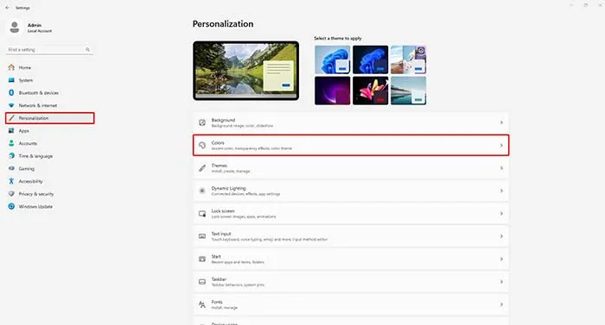Viewport: 605px width, 325px height.
Task: Click the back arrow in Settings title bar
Action: coord(7,8)
